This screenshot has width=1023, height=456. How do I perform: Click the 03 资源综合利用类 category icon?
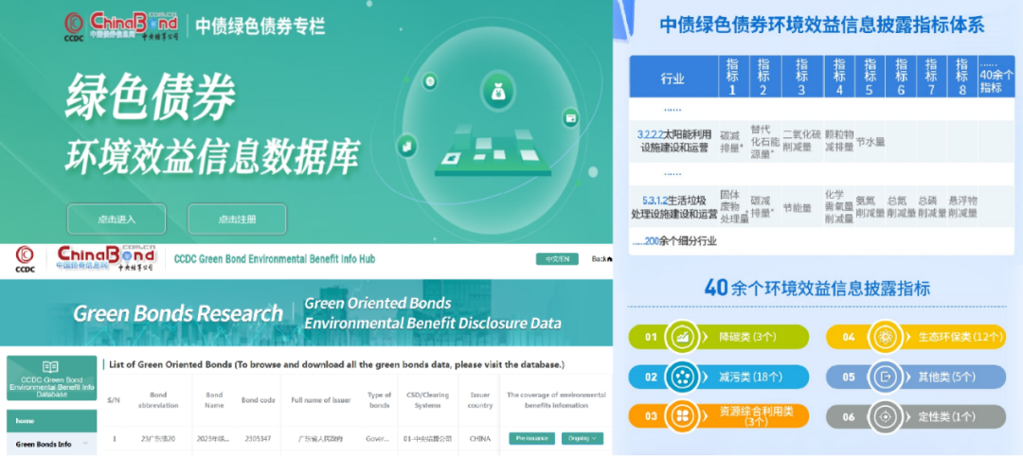point(681,416)
